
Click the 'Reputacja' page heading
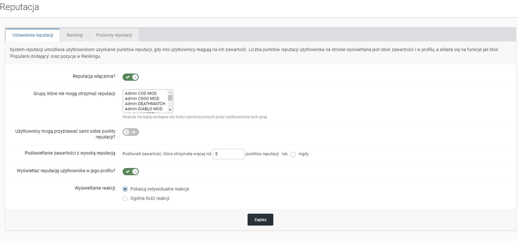(19, 7)
